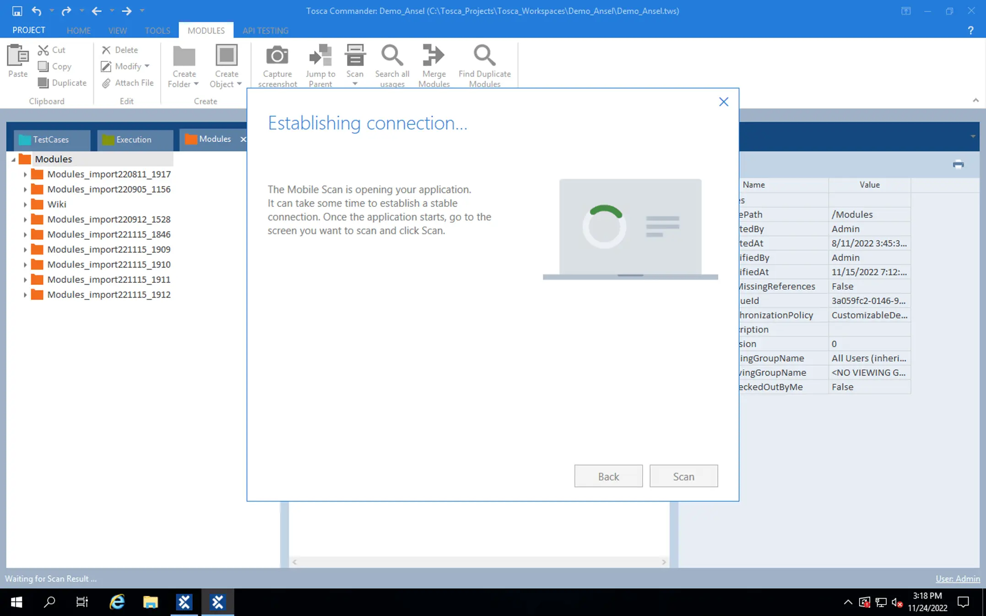This screenshot has height=616, width=986.
Task: Open the Create Folder dropdown arrow
Action: [196, 84]
